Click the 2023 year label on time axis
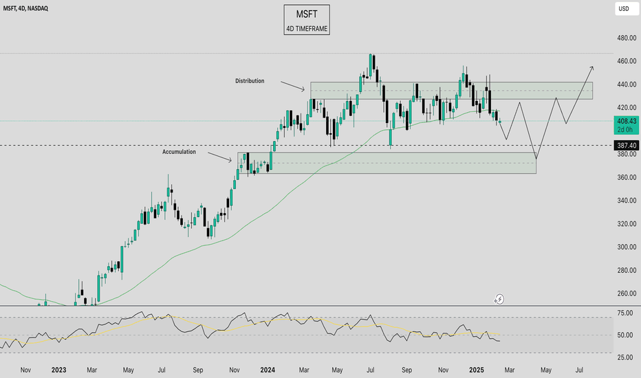The width and height of the screenshot is (641, 378). (58, 370)
